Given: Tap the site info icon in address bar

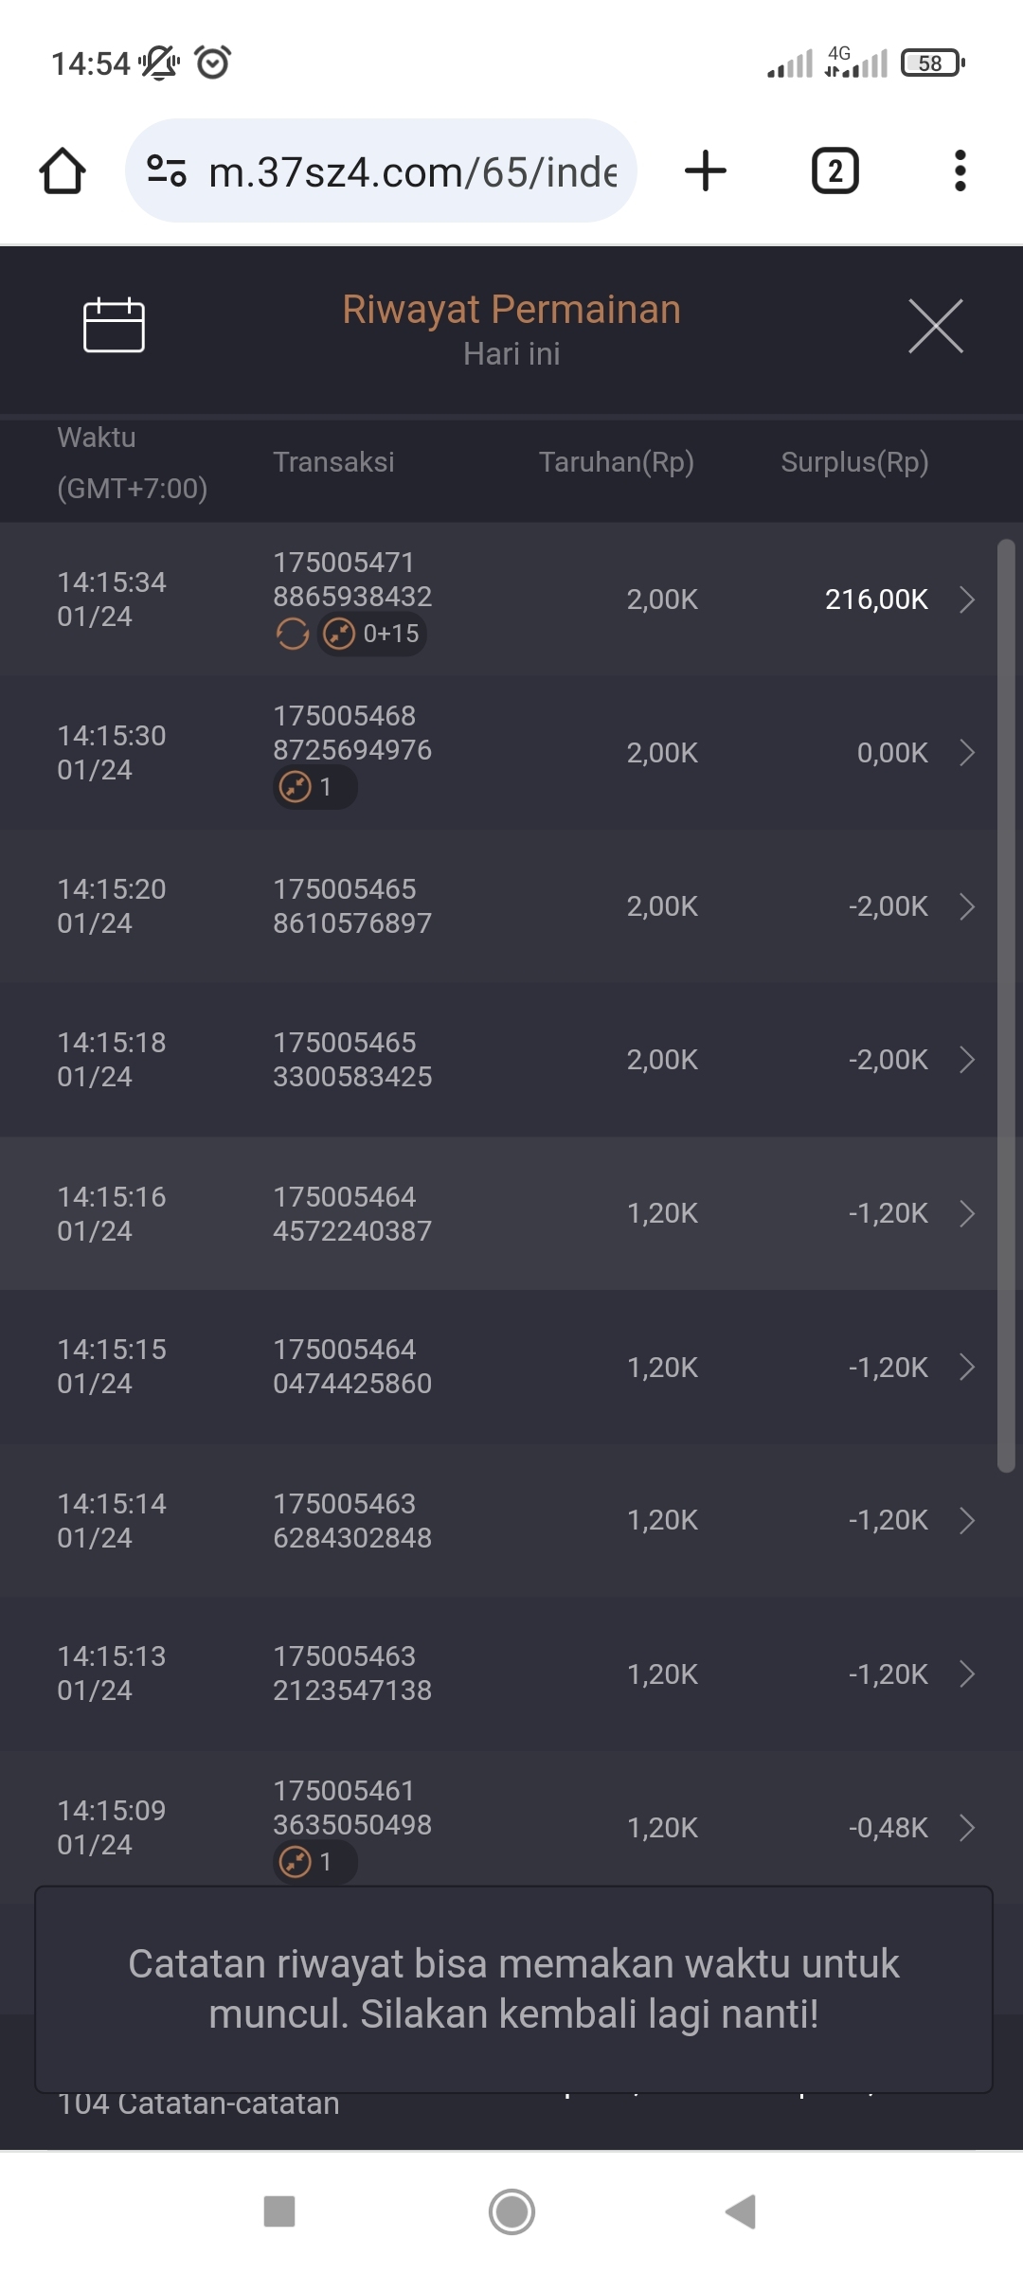Looking at the screenshot, I should click(167, 171).
